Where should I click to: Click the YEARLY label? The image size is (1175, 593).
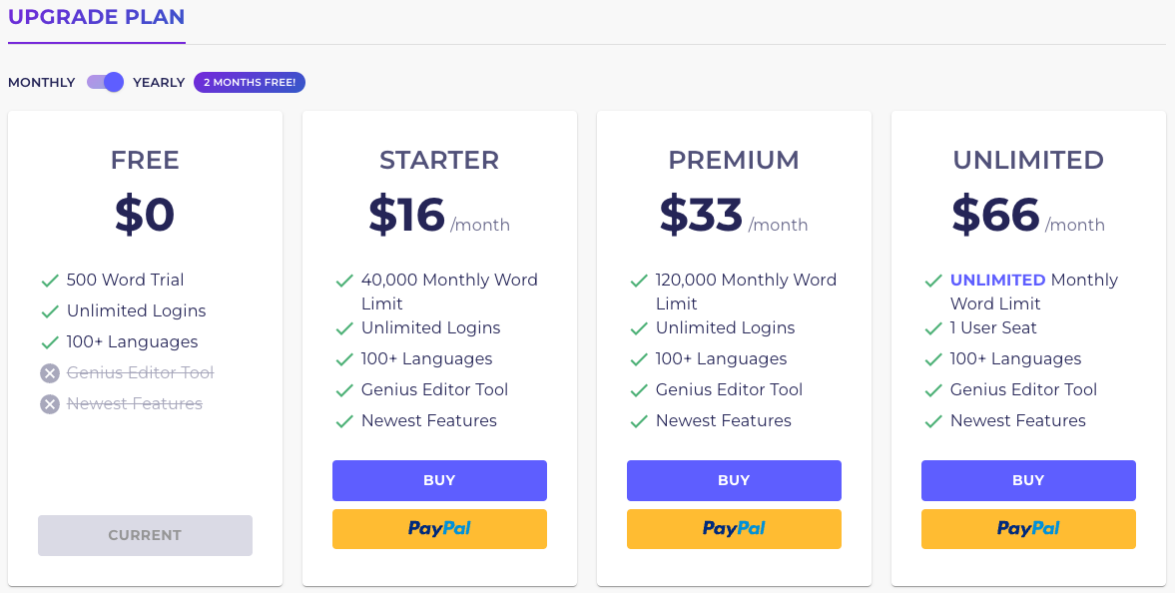[159, 82]
